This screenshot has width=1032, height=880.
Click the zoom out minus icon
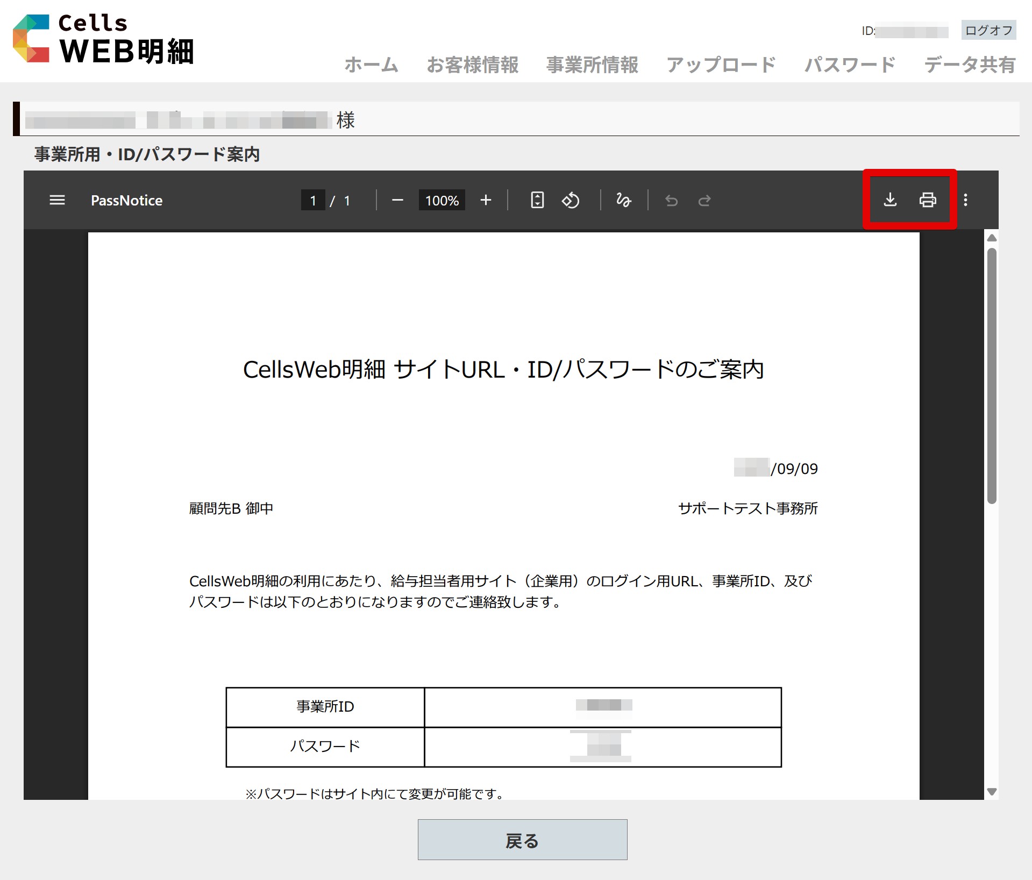pyautogui.click(x=397, y=200)
